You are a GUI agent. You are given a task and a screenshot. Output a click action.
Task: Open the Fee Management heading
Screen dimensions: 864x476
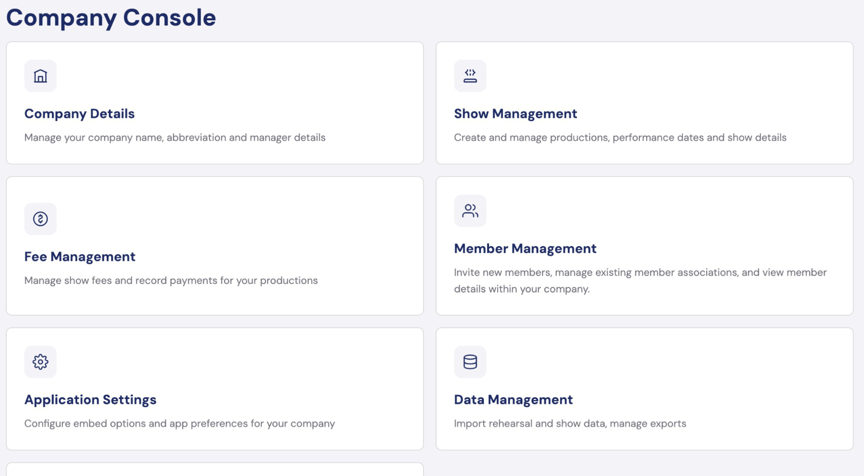point(80,257)
